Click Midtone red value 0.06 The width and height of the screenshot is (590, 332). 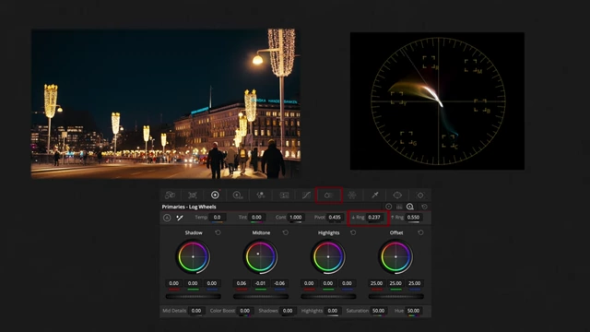tap(242, 283)
